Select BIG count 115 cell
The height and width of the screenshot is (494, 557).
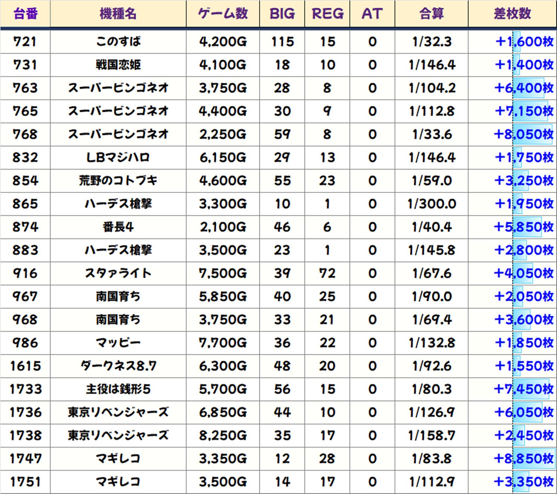tap(282, 42)
